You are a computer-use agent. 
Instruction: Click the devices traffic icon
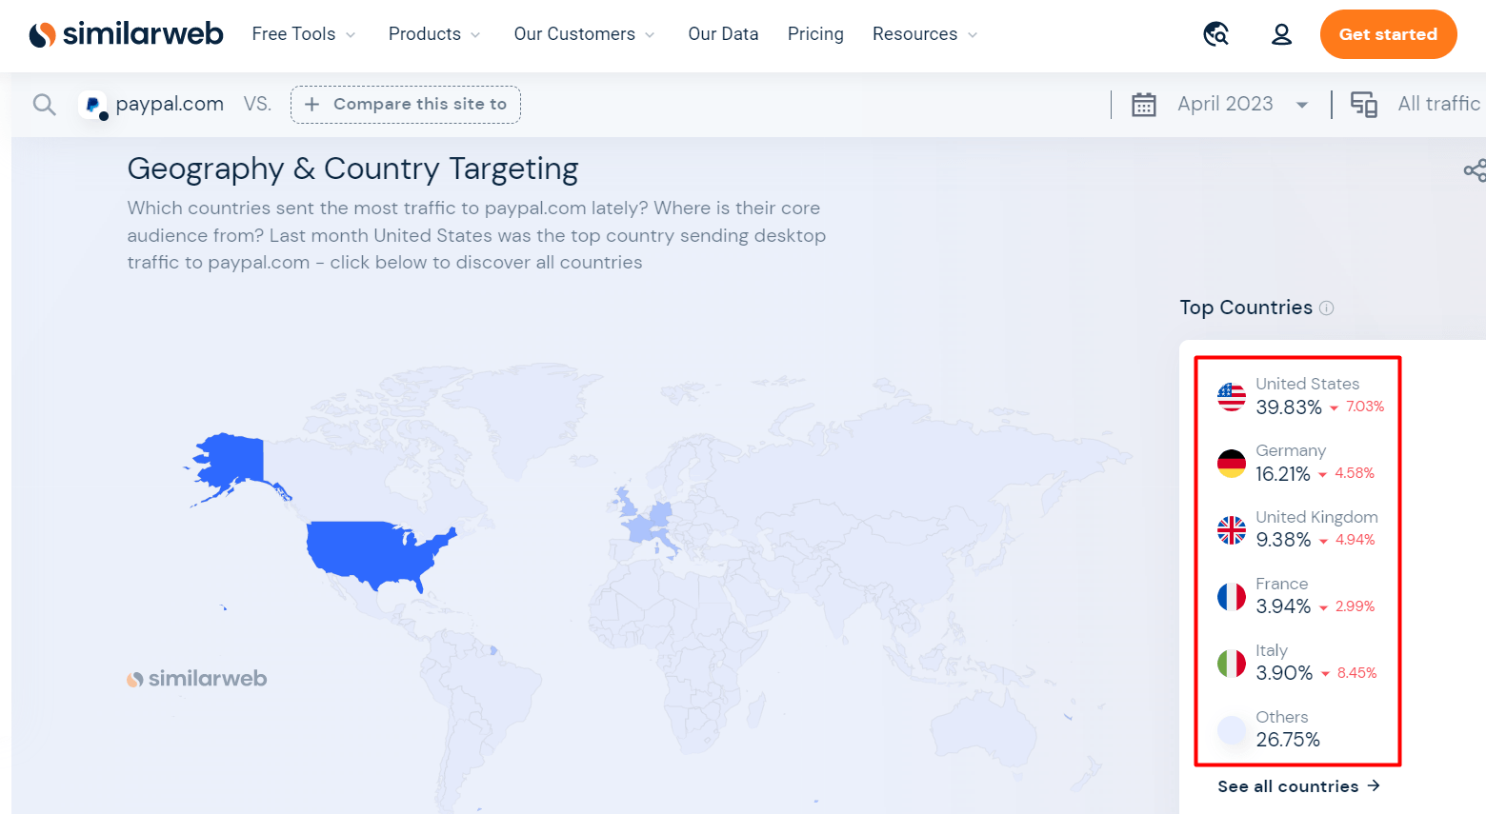coord(1363,104)
